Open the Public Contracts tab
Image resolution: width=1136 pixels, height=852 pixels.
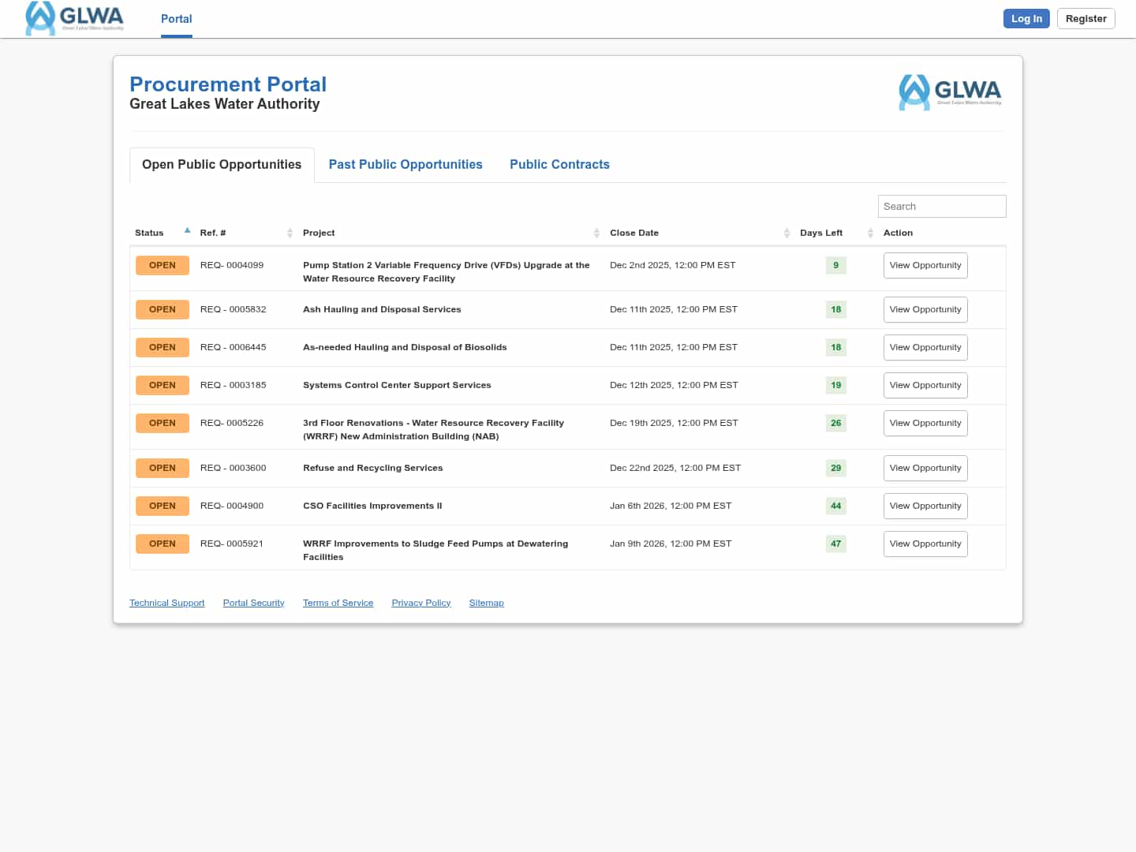[559, 164]
